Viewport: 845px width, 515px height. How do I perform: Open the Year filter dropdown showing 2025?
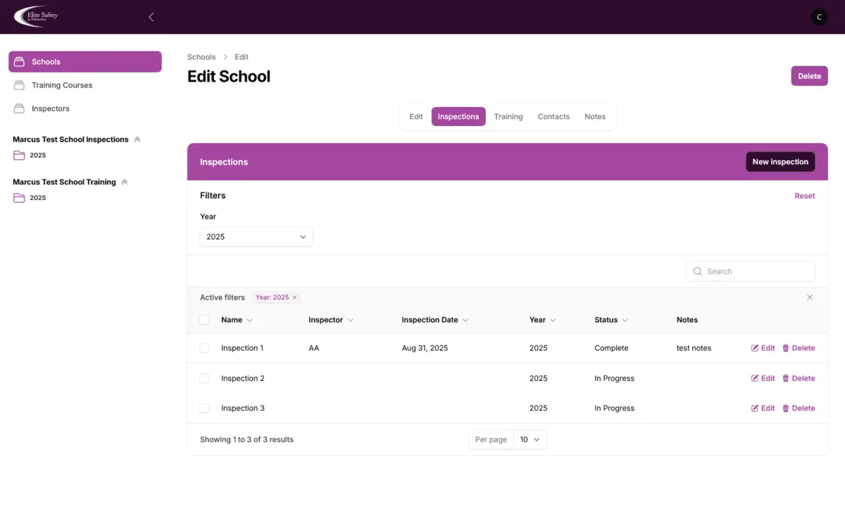256,237
